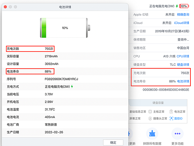The height and width of the screenshot is (146, 194).
Task: Click the A13 六核 CPU text
Action: coord(169,56)
